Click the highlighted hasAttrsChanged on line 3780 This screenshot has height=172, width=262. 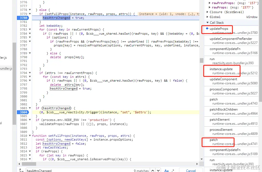(56, 18)
